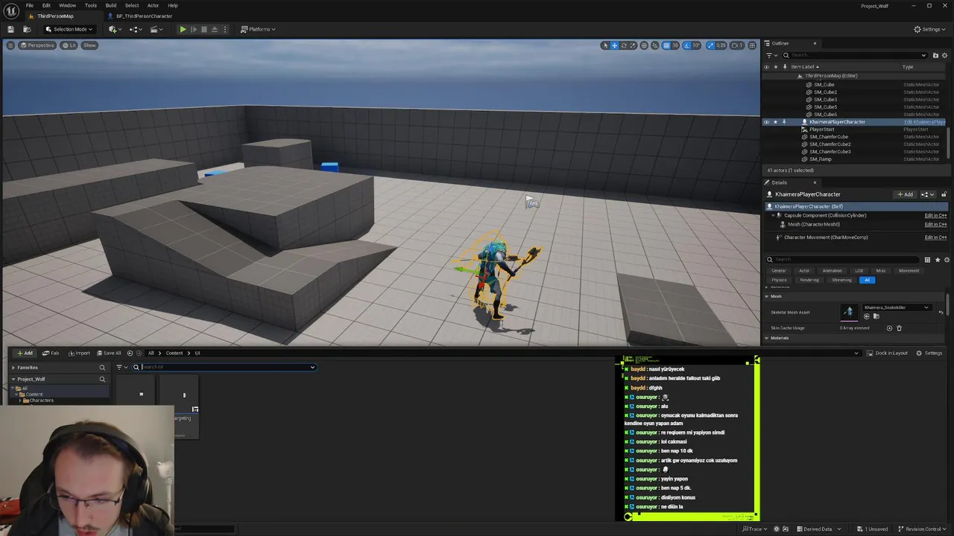Open the Platforms dropdown
The image size is (954, 536).
pyautogui.click(x=258, y=29)
